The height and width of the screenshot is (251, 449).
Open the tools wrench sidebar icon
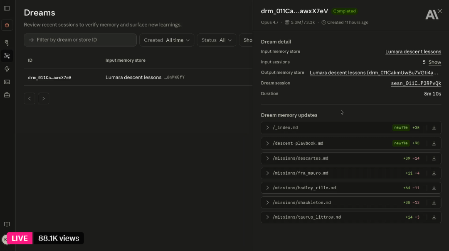[7, 43]
